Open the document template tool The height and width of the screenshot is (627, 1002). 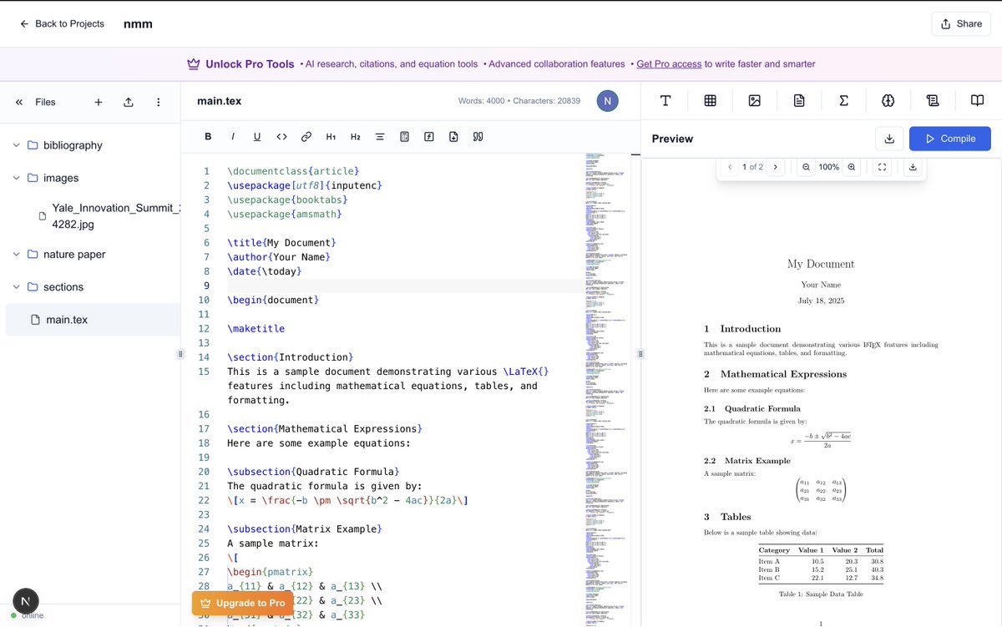(799, 101)
